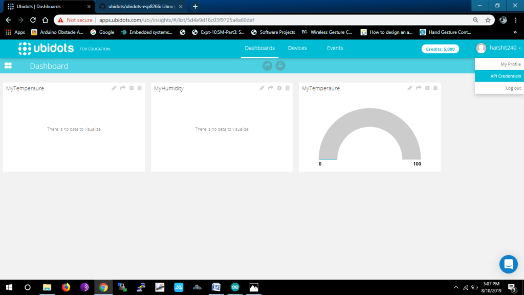Image resolution: width=524 pixels, height=295 pixels.
Task: Click the browser address bar URL
Action: [177, 20]
